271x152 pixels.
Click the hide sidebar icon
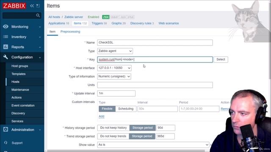(38, 5)
